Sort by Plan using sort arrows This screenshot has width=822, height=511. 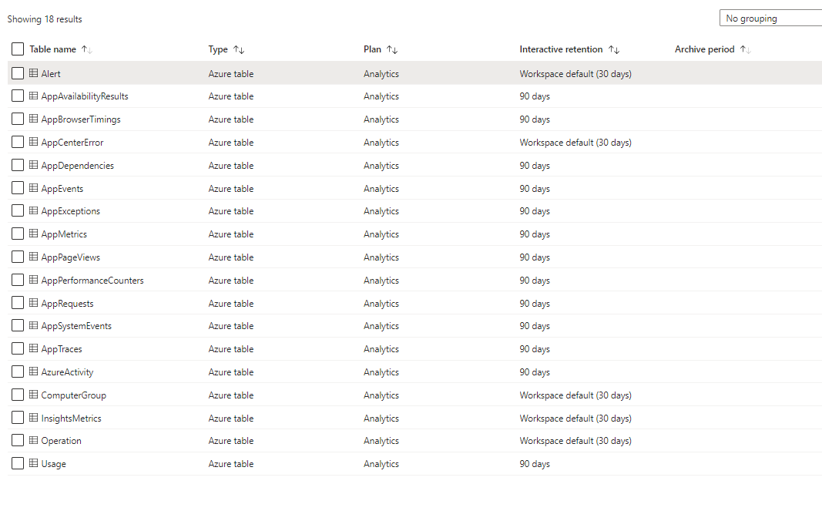[x=392, y=50]
